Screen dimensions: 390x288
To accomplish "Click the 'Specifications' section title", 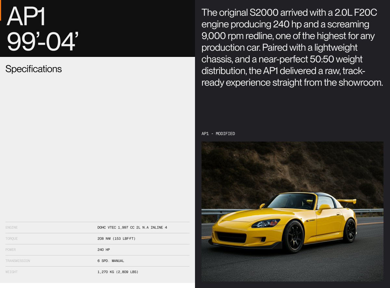I will click(x=33, y=69).
